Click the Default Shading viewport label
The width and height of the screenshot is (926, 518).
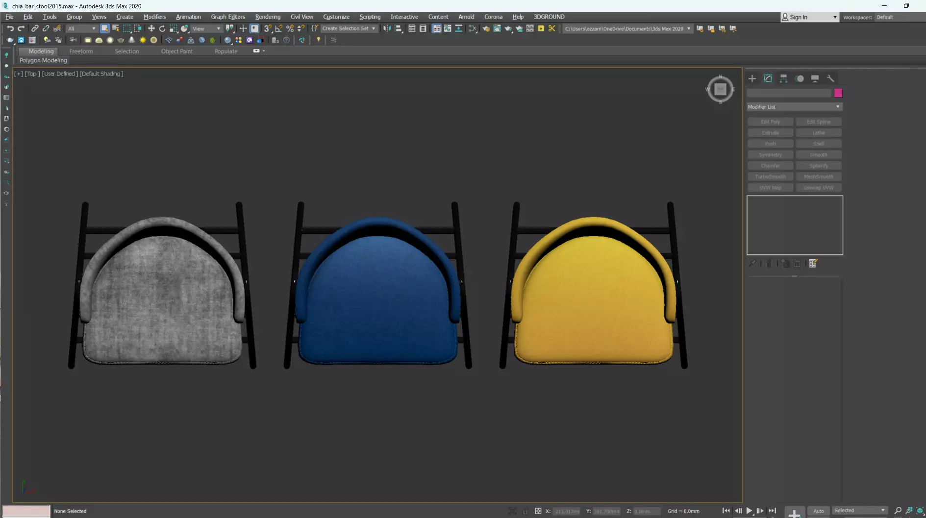tap(101, 74)
